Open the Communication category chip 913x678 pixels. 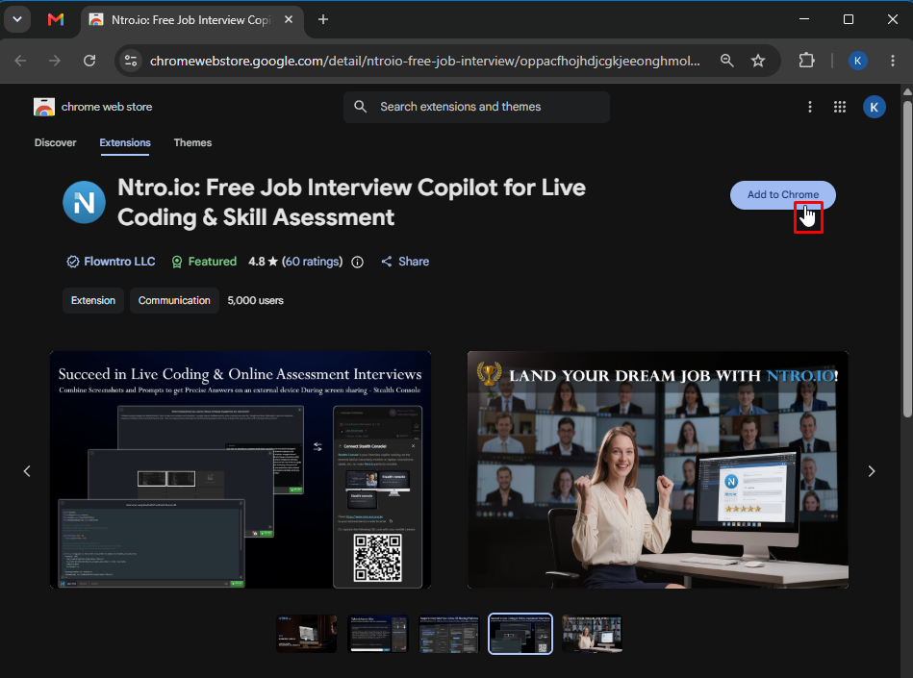174,301
